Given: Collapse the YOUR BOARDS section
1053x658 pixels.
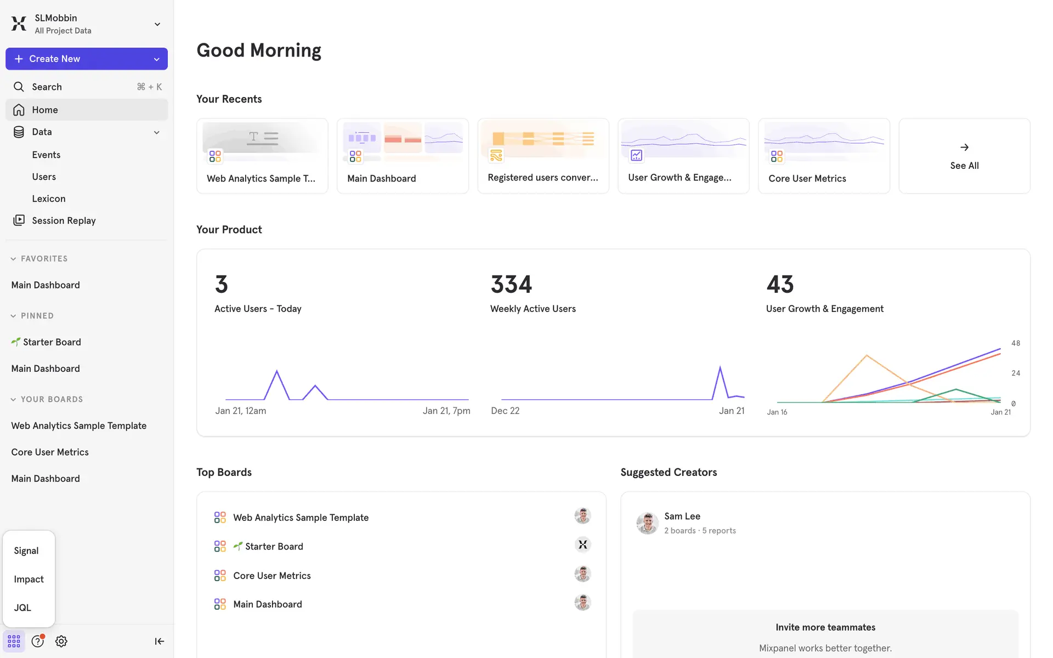Looking at the screenshot, I should [x=13, y=399].
